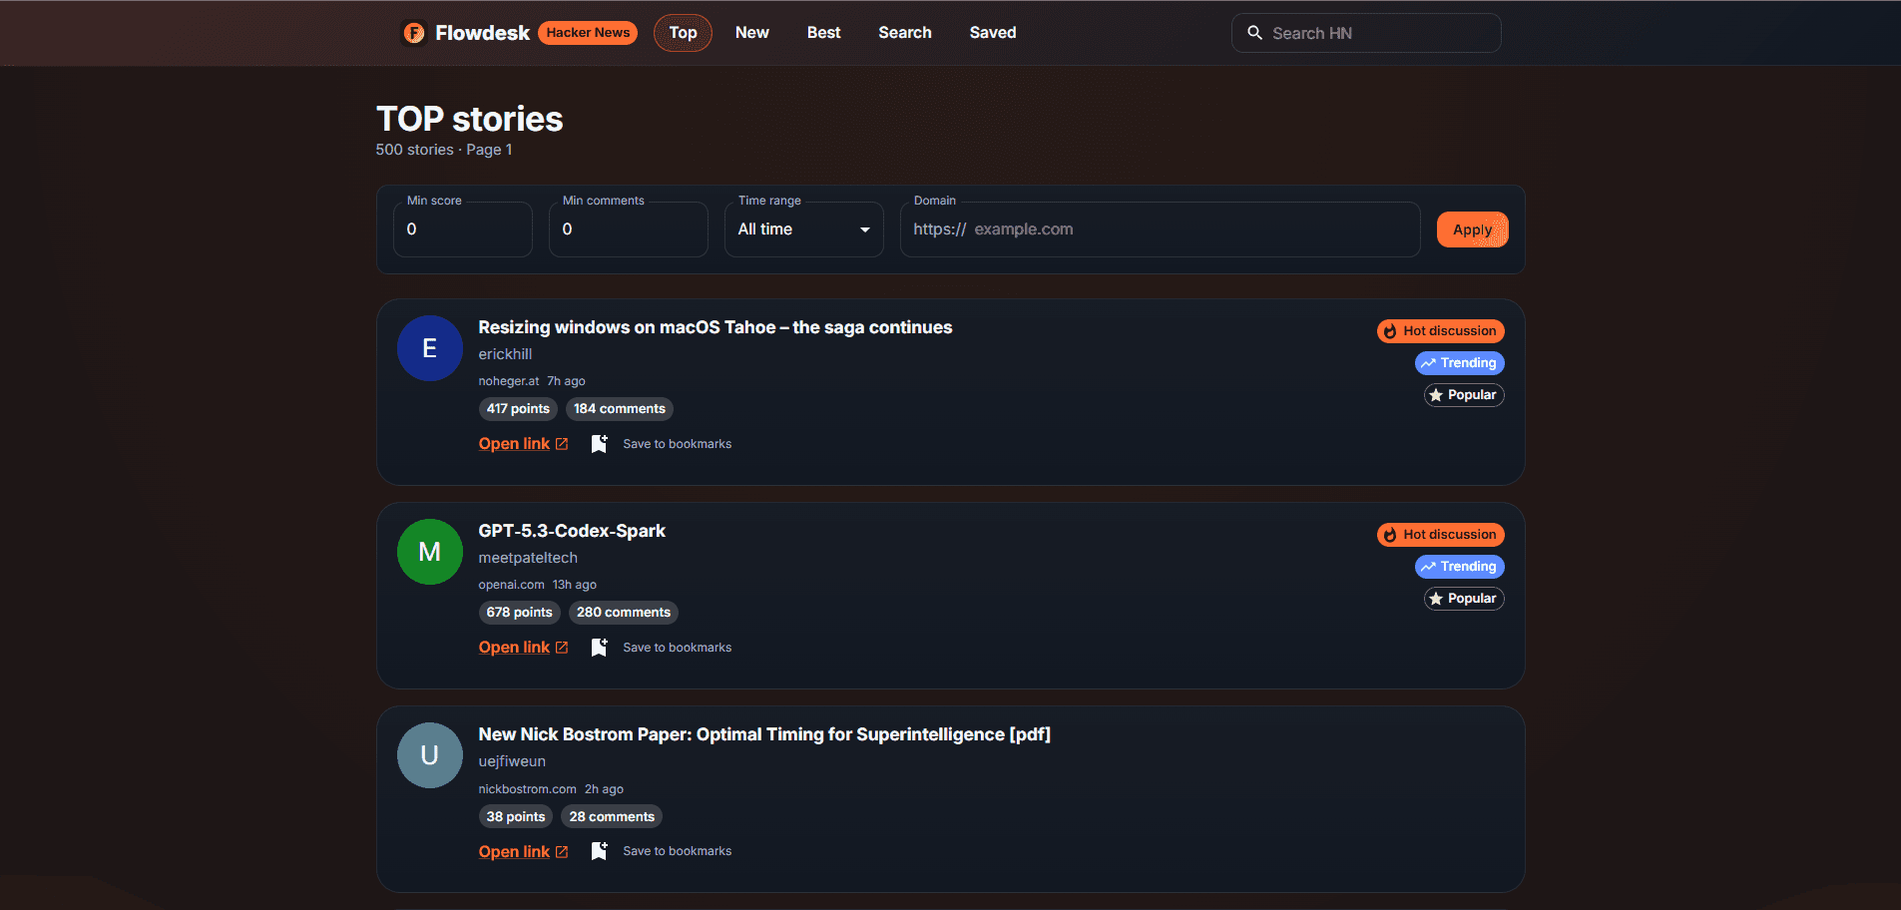Click the Apply filter button
1901x910 pixels.
click(1472, 228)
